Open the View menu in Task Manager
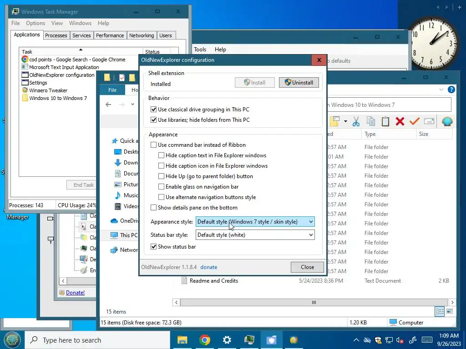 point(57,23)
